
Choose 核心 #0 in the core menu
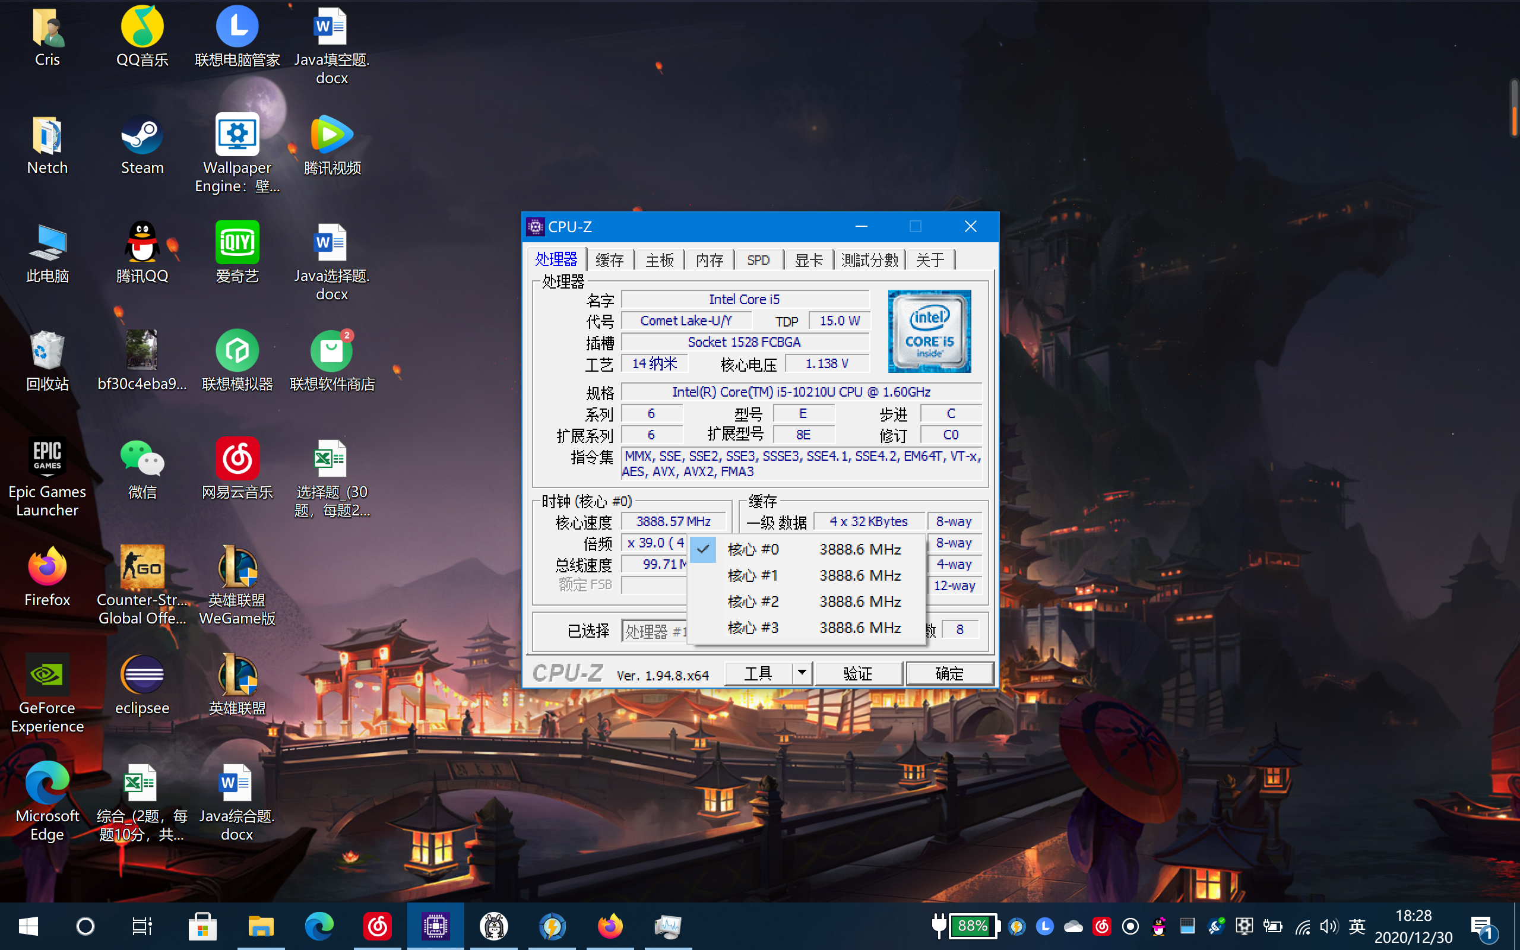pos(806,549)
